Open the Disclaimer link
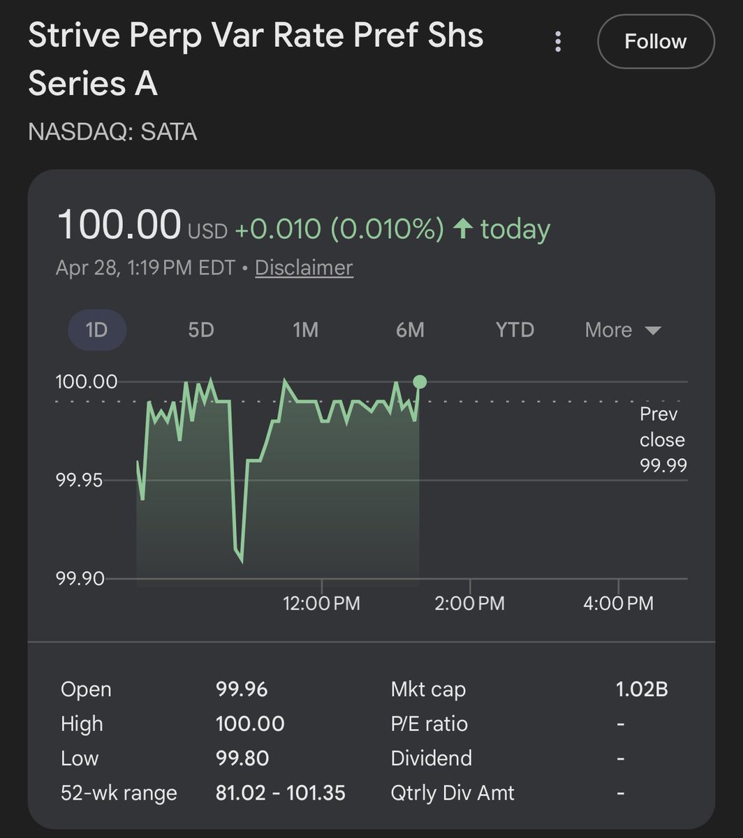The image size is (743, 838). (304, 267)
